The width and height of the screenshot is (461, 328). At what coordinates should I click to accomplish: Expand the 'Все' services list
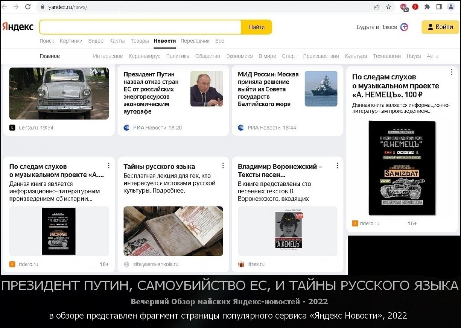coord(220,41)
